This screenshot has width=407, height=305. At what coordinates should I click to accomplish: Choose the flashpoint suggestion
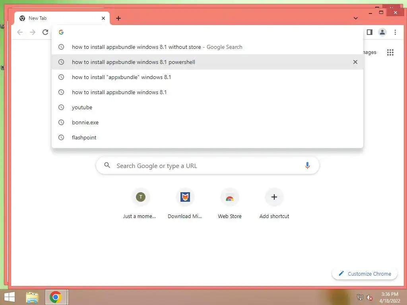tap(207, 137)
